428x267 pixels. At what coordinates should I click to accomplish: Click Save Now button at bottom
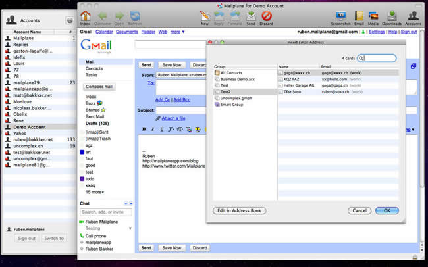[172, 248]
